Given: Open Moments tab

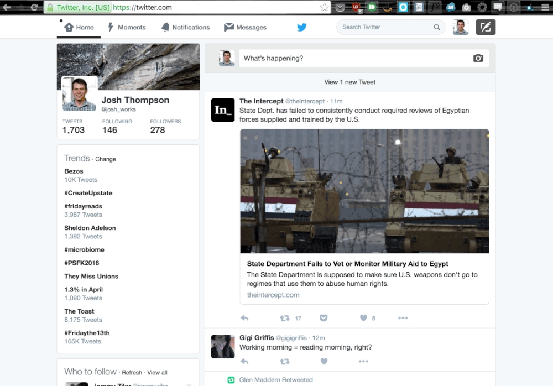Looking at the screenshot, I should 127,27.
